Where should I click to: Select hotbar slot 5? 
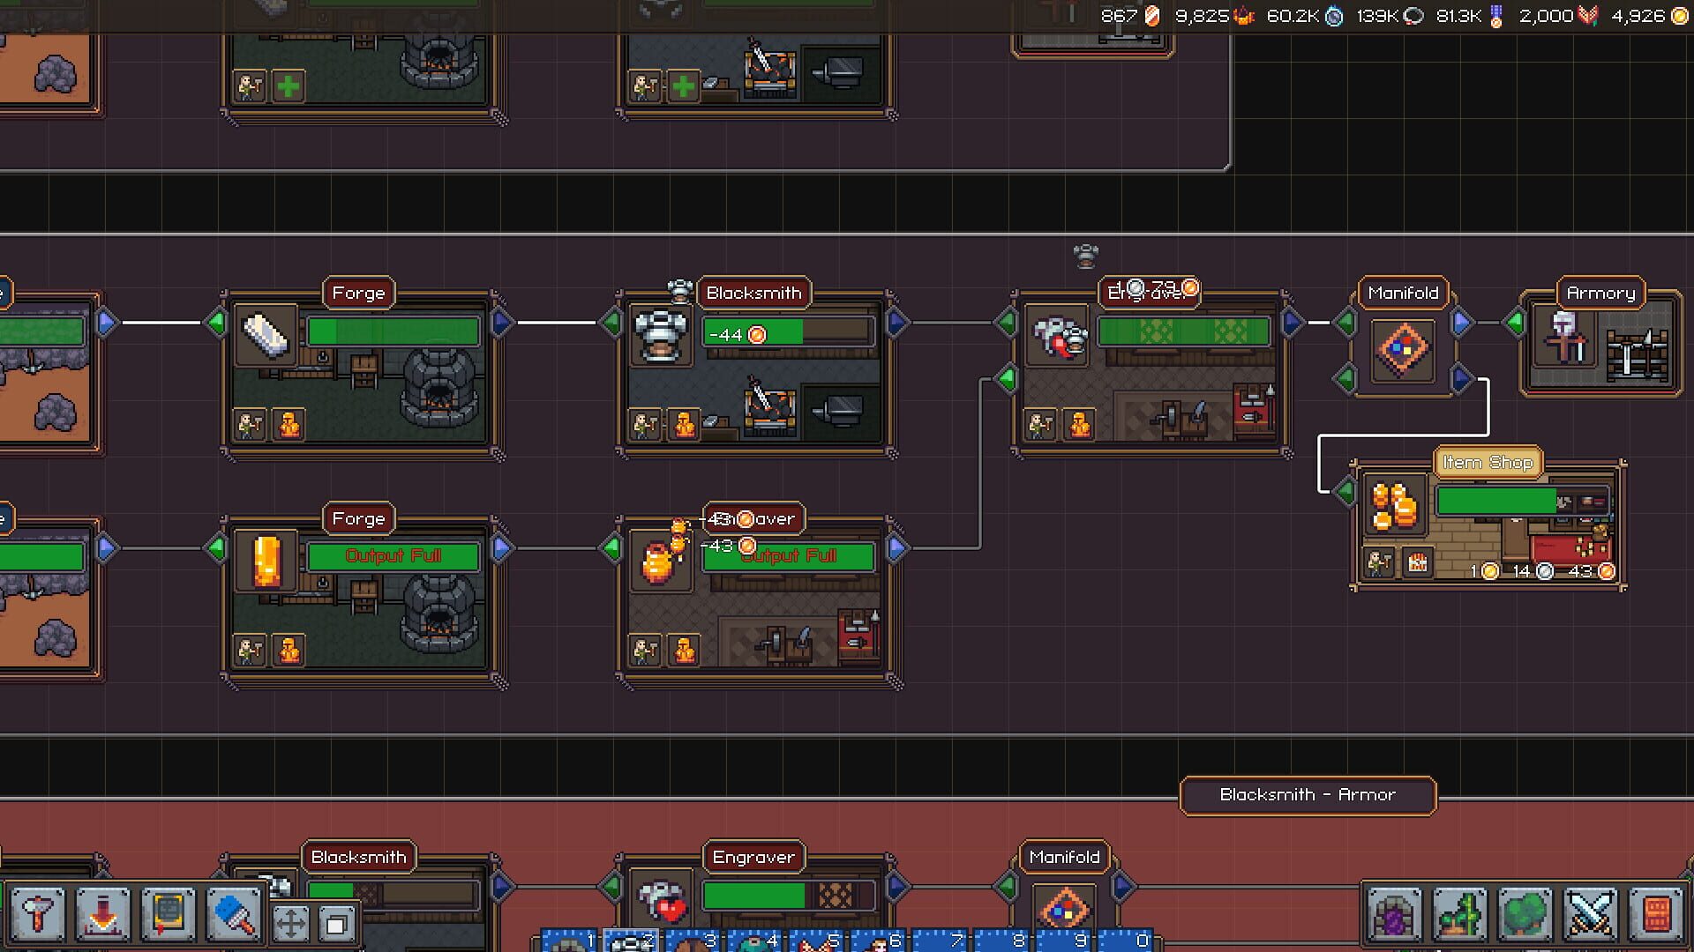[x=818, y=940]
